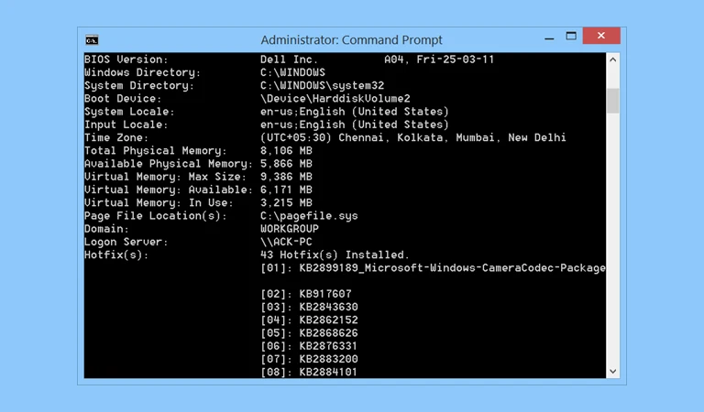Click the 'Domain:' label
704x412 pixels.
106,229
